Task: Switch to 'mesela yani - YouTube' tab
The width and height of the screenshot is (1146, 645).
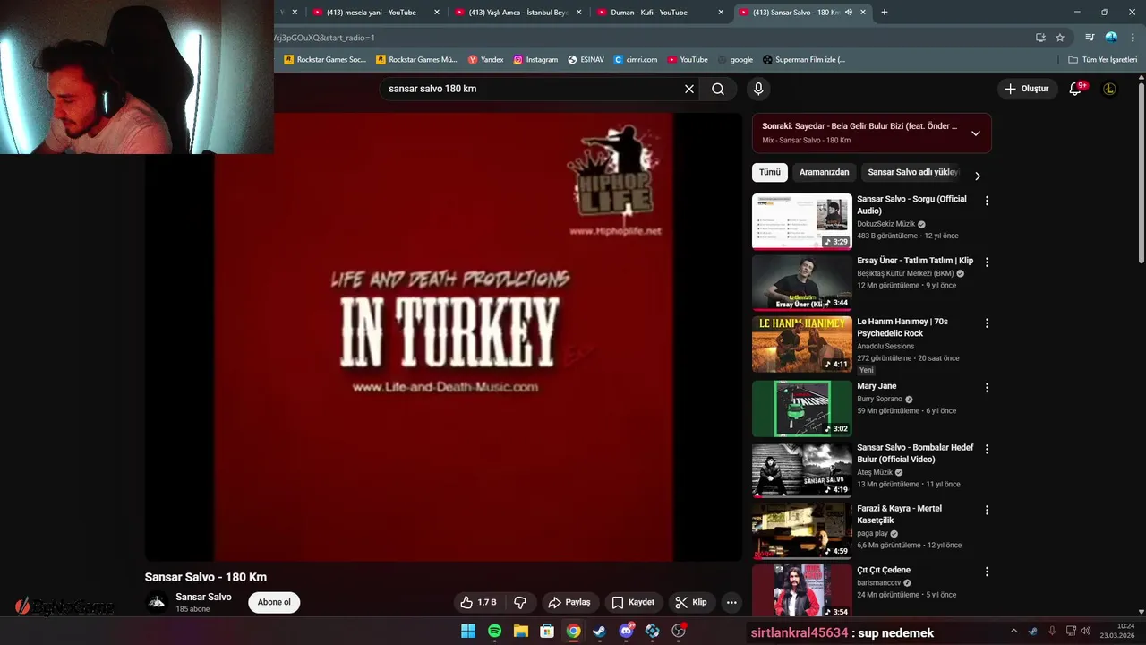Action: coord(376,13)
